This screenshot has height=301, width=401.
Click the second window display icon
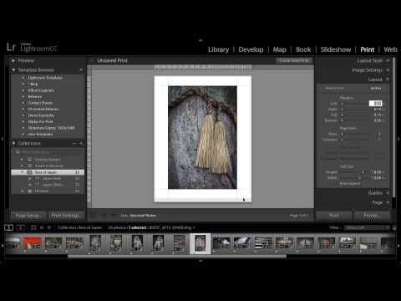[21, 227]
